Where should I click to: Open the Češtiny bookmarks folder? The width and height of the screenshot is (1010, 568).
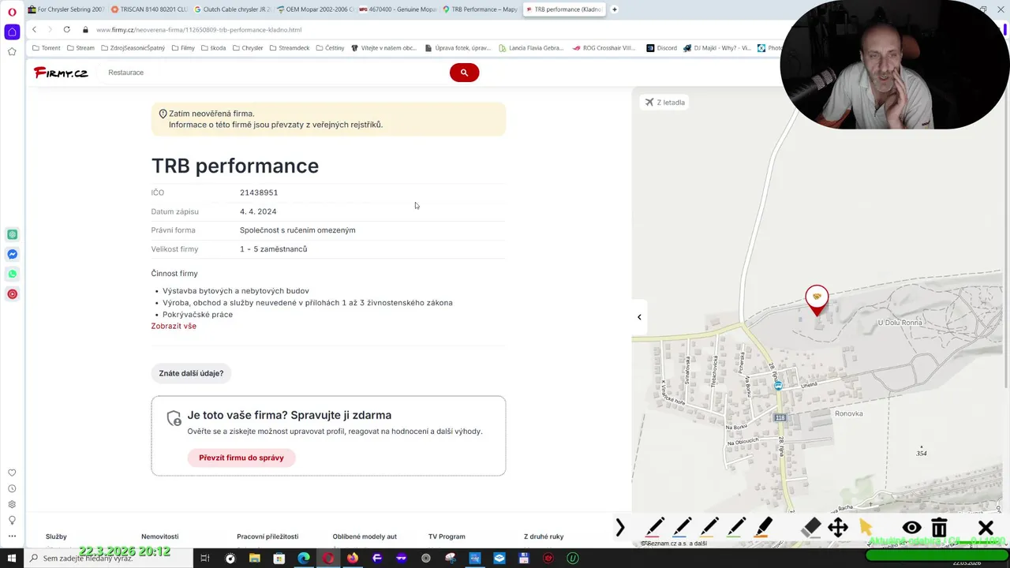(331, 48)
